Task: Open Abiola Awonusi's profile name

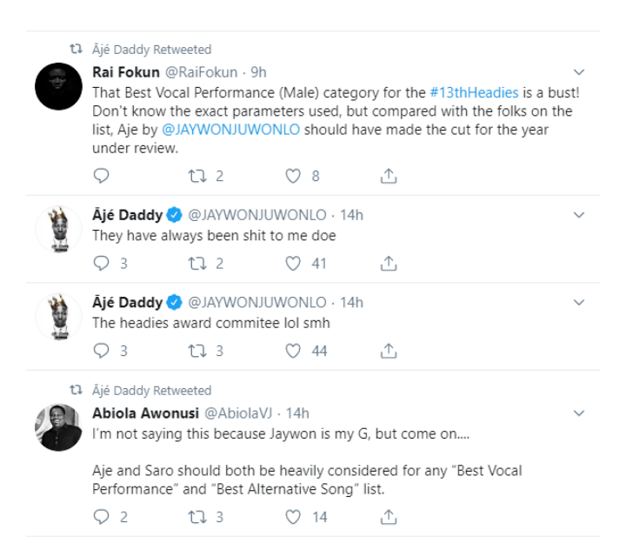Action: tap(144, 412)
